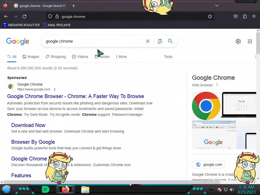Open the Chrome: A Faster Way To Browse link
This screenshot has height=195, width=260.
pos(76,96)
